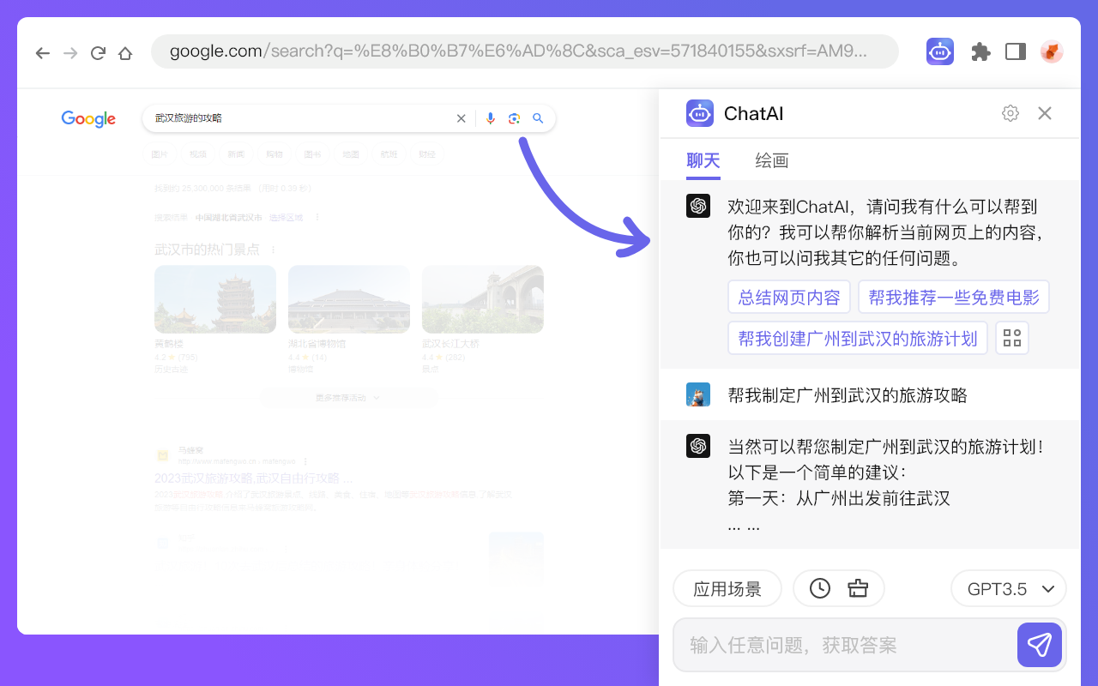Open the puzzle-piece extensions menu
The width and height of the screenshot is (1098, 686).
click(980, 52)
